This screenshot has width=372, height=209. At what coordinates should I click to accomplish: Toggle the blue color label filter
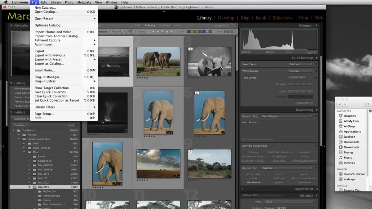coord(200,32)
